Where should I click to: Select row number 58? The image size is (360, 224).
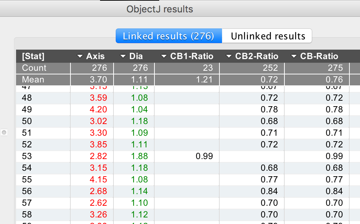click(x=27, y=215)
